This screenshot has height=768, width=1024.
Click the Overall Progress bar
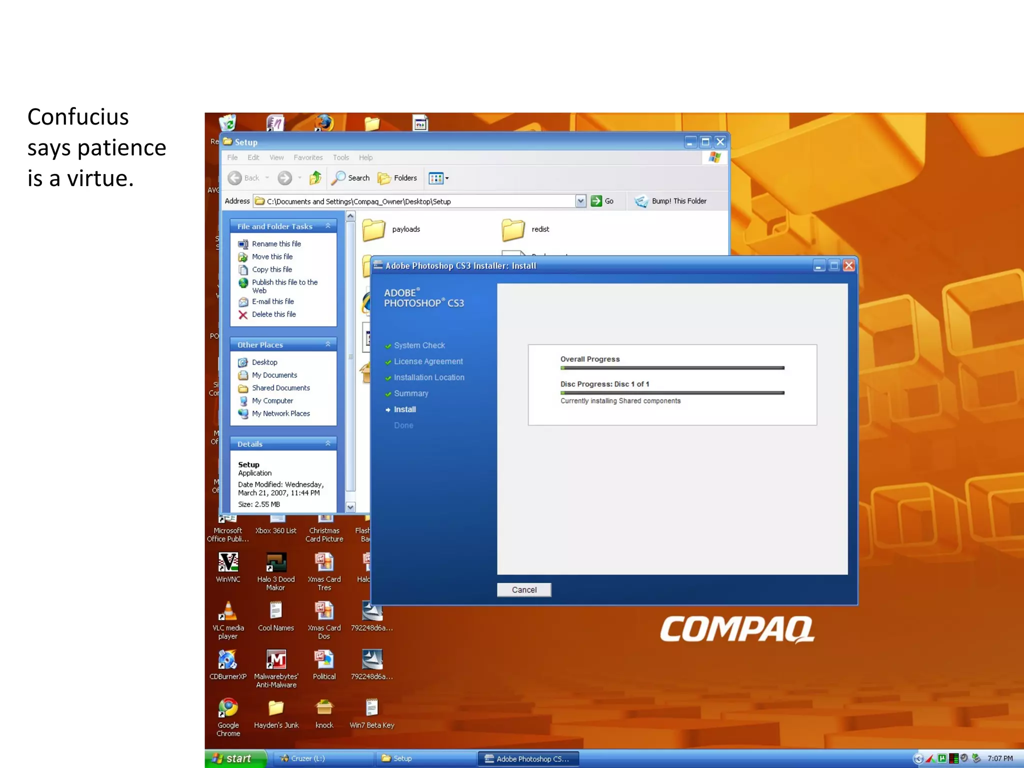pos(672,368)
